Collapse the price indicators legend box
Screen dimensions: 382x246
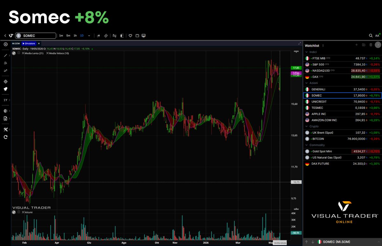tap(19, 53)
